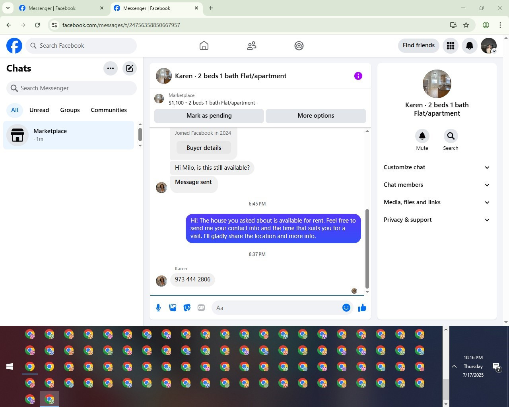Click Karen's avatar beside phone number message
This screenshot has width=509, height=407.
coord(161,281)
